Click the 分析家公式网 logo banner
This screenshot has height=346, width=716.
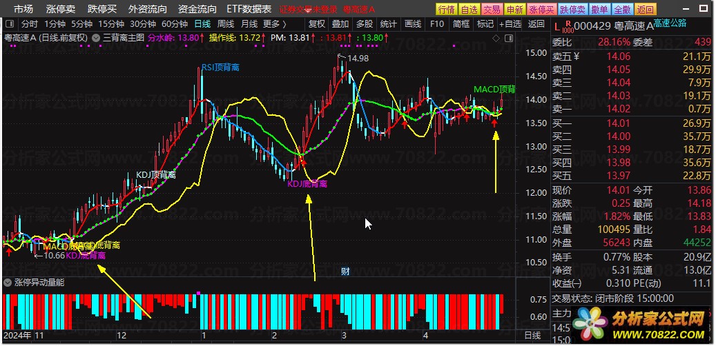pyautogui.click(x=640, y=325)
